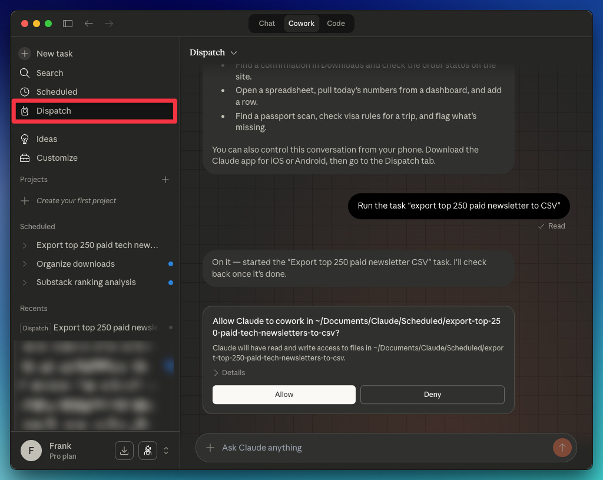Switch to the Code tab
This screenshot has height=480, width=603.
[x=336, y=24]
